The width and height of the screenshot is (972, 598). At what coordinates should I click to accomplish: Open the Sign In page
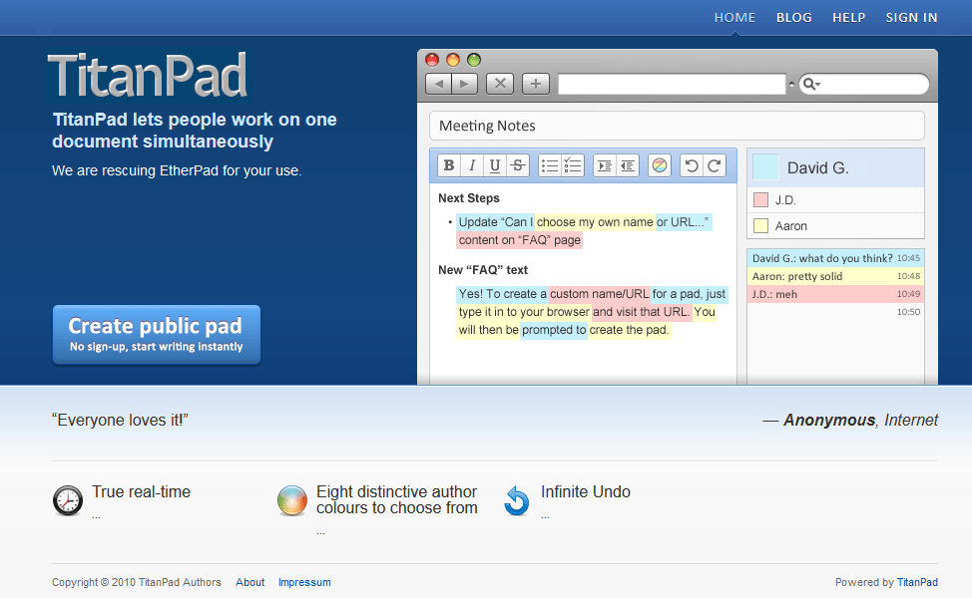[911, 17]
